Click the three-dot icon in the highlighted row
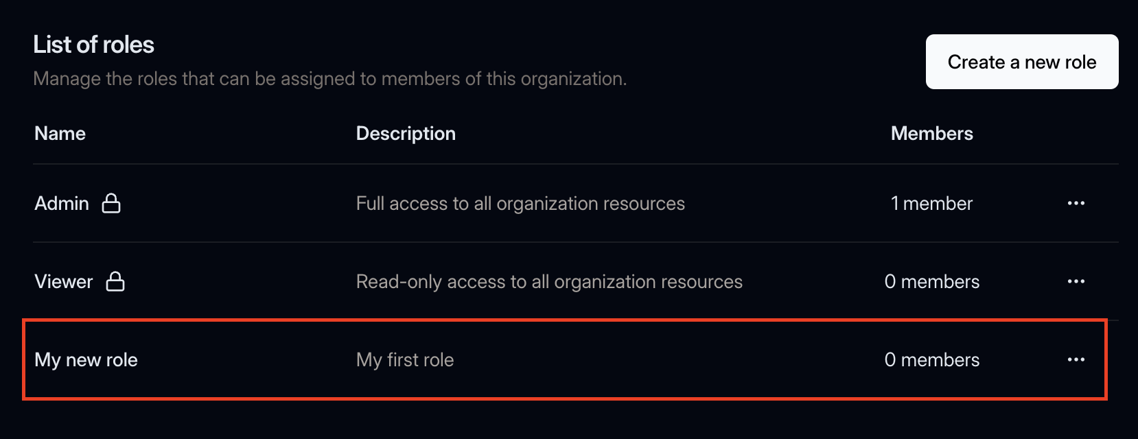This screenshot has height=439, width=1138. [1077, 359]
